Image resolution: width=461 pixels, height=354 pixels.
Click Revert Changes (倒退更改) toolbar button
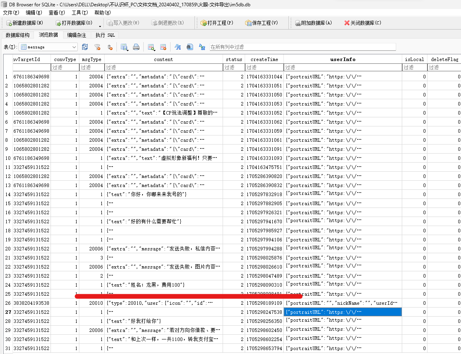pyautogui.click(x=168, y=23)
